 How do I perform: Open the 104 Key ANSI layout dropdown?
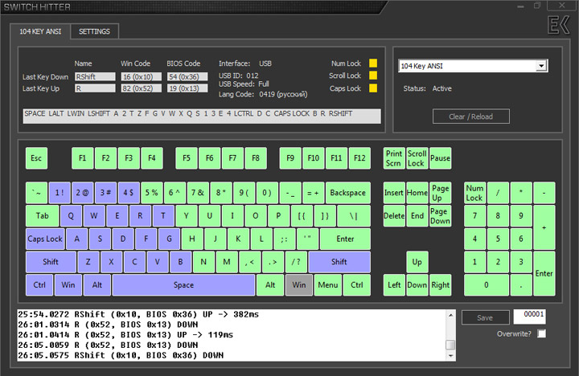click(x=541, y=66)
